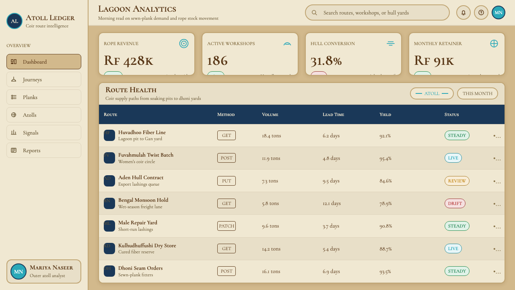This screenshot has width=515, height=290.
Task: Open more options for Fuvahmulah Twist Batch
Action: pos(497,158)
